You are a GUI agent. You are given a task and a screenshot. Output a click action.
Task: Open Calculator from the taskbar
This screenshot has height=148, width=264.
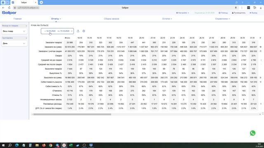(x=30, y=145)
